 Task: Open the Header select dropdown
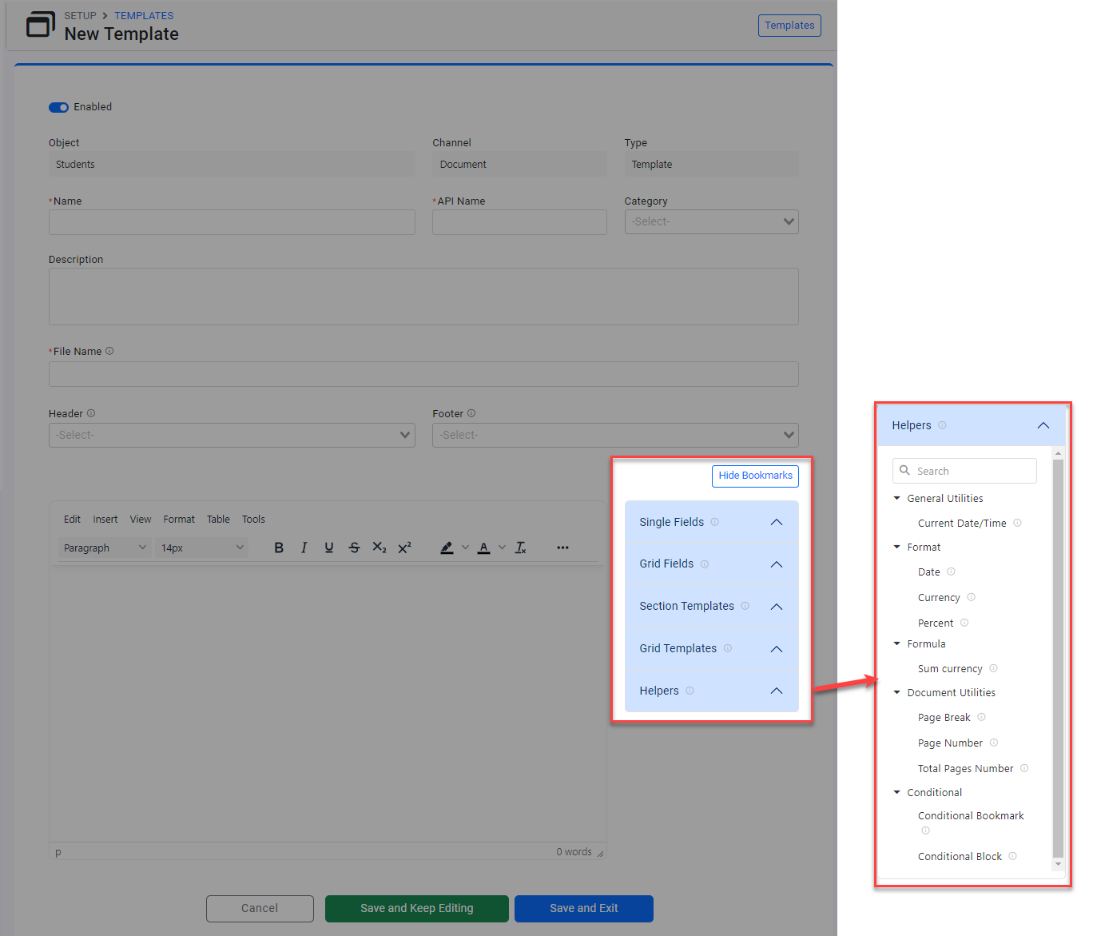[x=232, y=435]
